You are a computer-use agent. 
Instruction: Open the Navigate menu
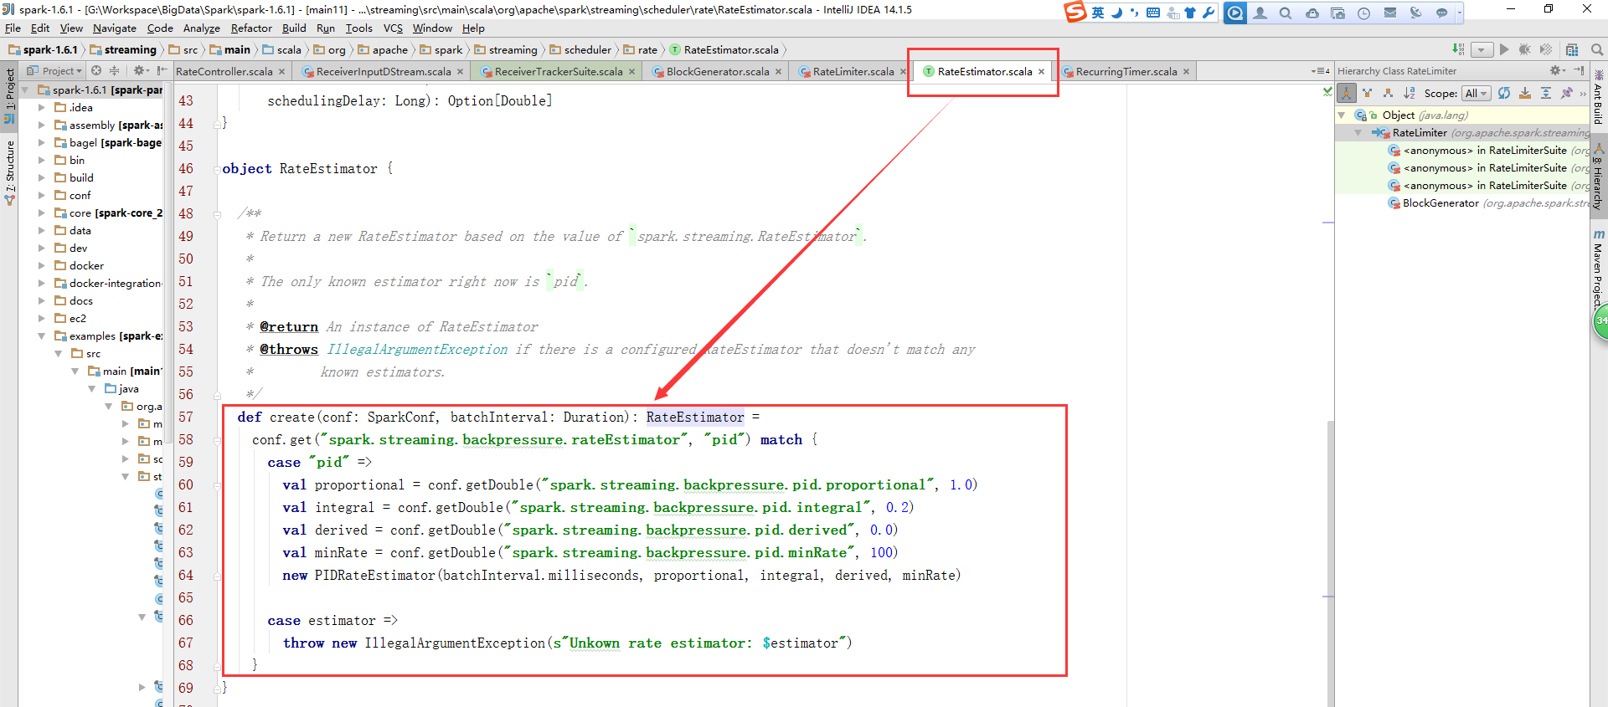115,28
